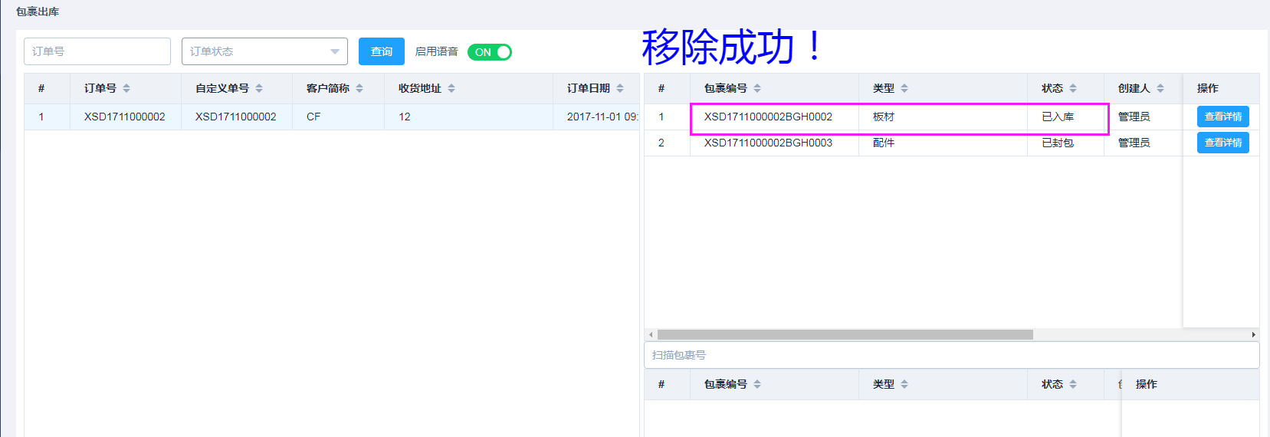The image size is (1270, 437).
Task: Sort upper package table by 创建人
Action: coord(1160,88)
